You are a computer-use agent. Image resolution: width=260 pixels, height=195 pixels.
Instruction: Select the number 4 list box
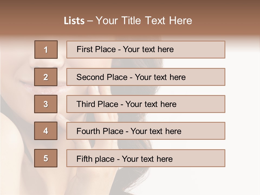[46, 131]
